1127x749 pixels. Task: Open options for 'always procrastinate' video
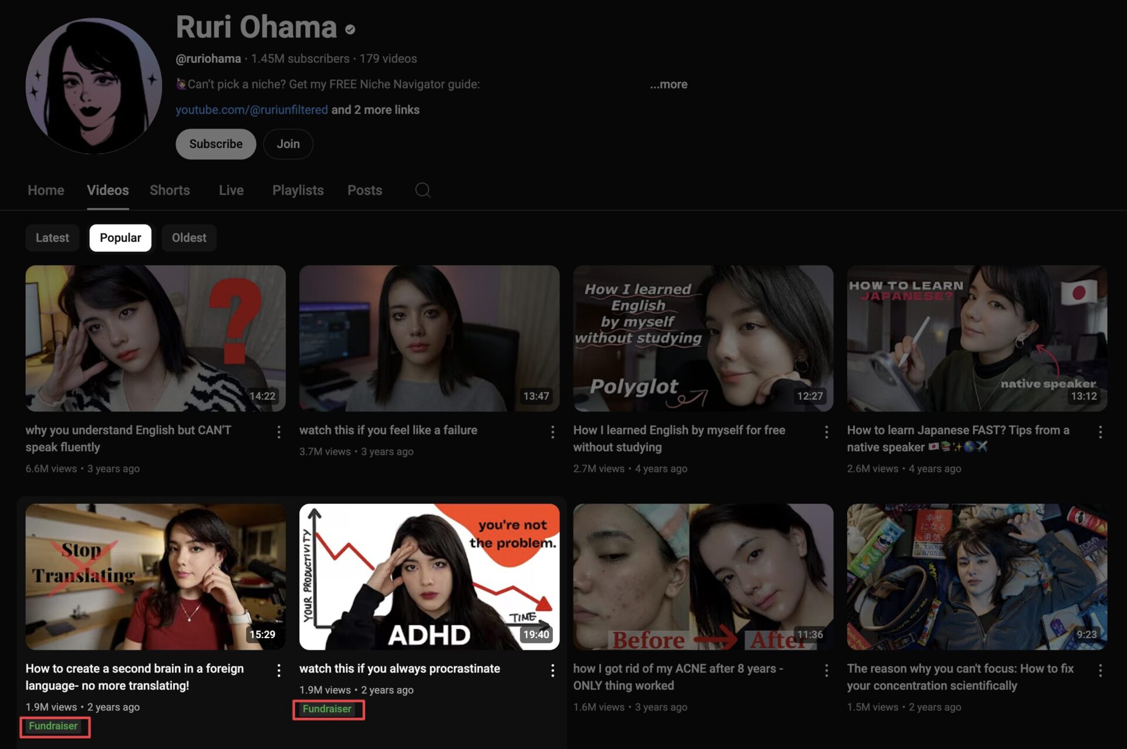click(x=552, y=671)
